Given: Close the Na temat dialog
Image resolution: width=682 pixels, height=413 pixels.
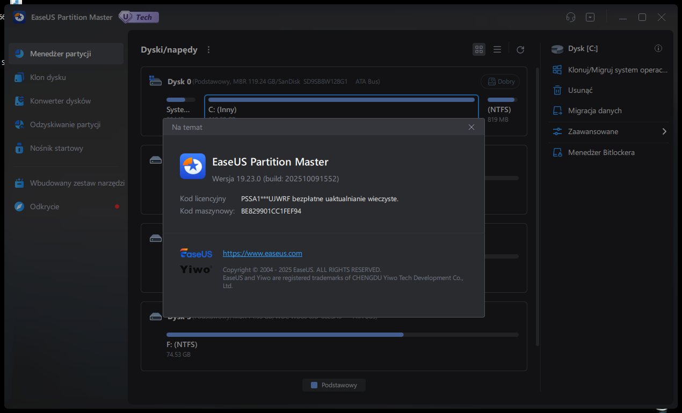Looking at the screenshot, I should tap(471, 127).
